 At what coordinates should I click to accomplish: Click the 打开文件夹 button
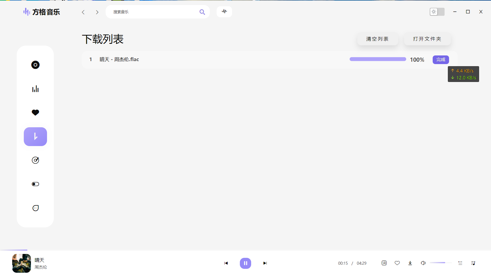[x=427, y=39]
